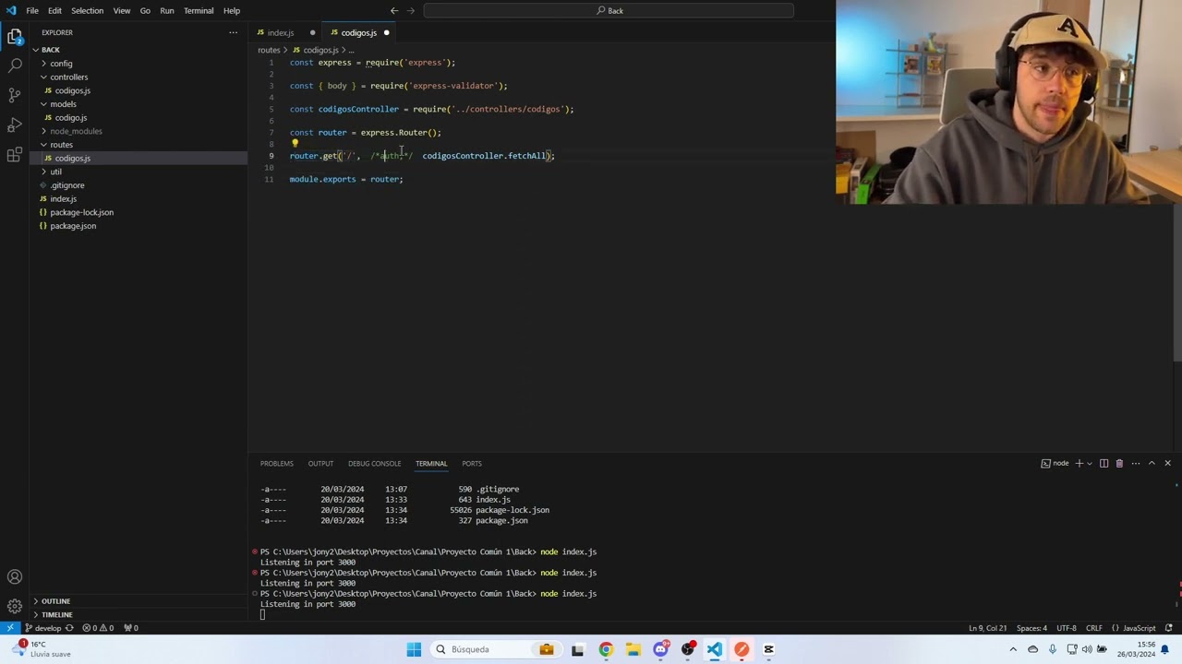
Task: Open Explorer views and more actions ellipsis
Action: tap(233, 32)
